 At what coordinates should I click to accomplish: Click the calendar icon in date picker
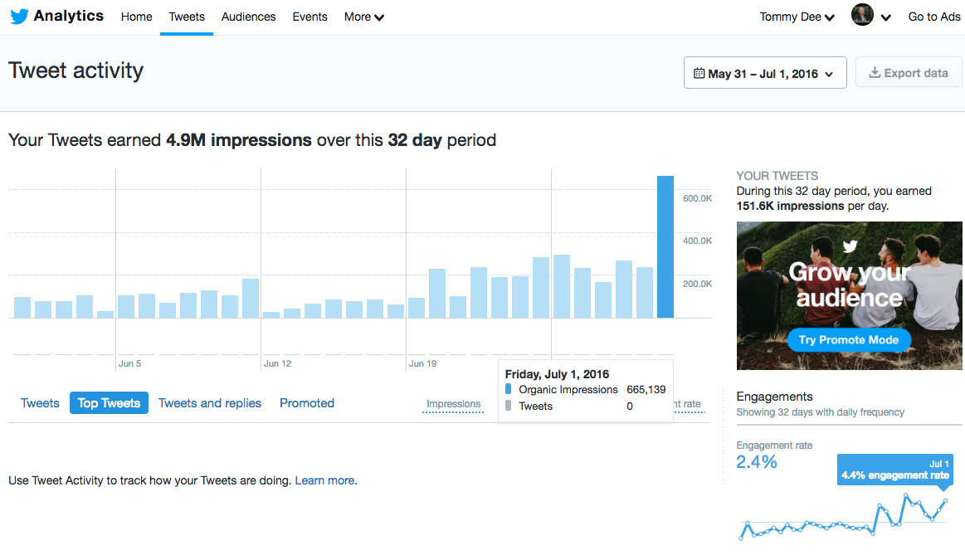point(699,73)
